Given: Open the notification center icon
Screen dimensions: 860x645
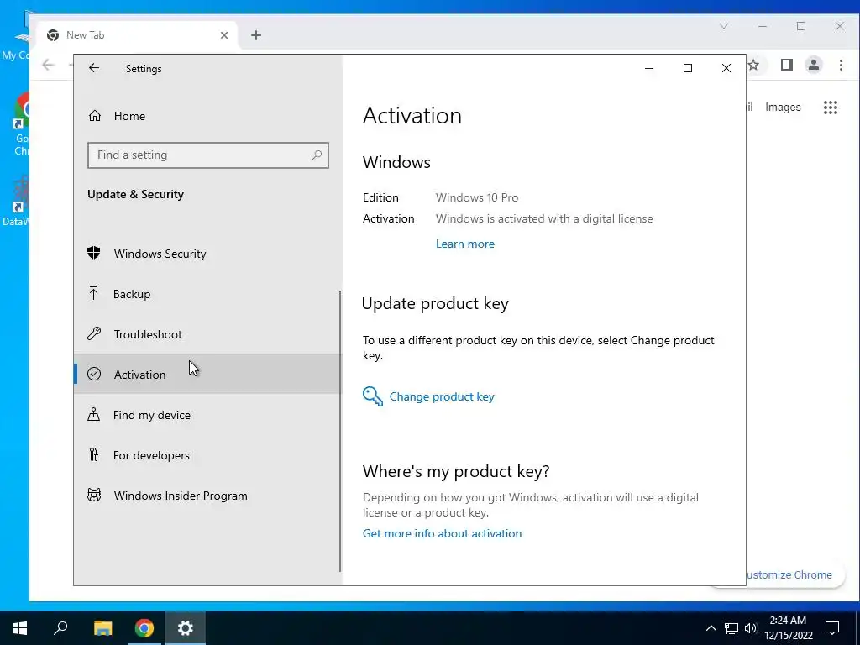Looking at the screenshot, I should point(832,628).
